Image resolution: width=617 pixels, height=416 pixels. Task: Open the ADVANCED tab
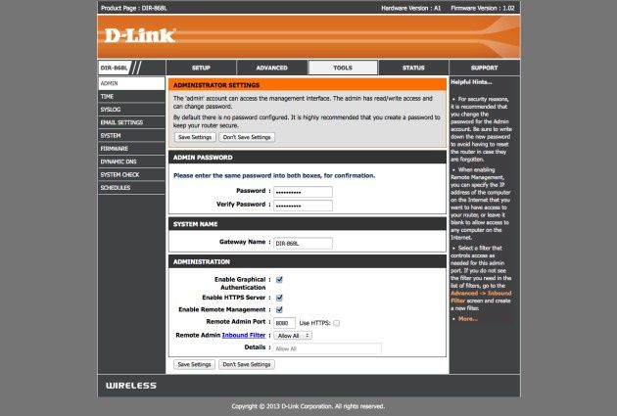click(272, 68)
